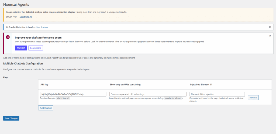Remove the chatbot row

coord(253,98)
